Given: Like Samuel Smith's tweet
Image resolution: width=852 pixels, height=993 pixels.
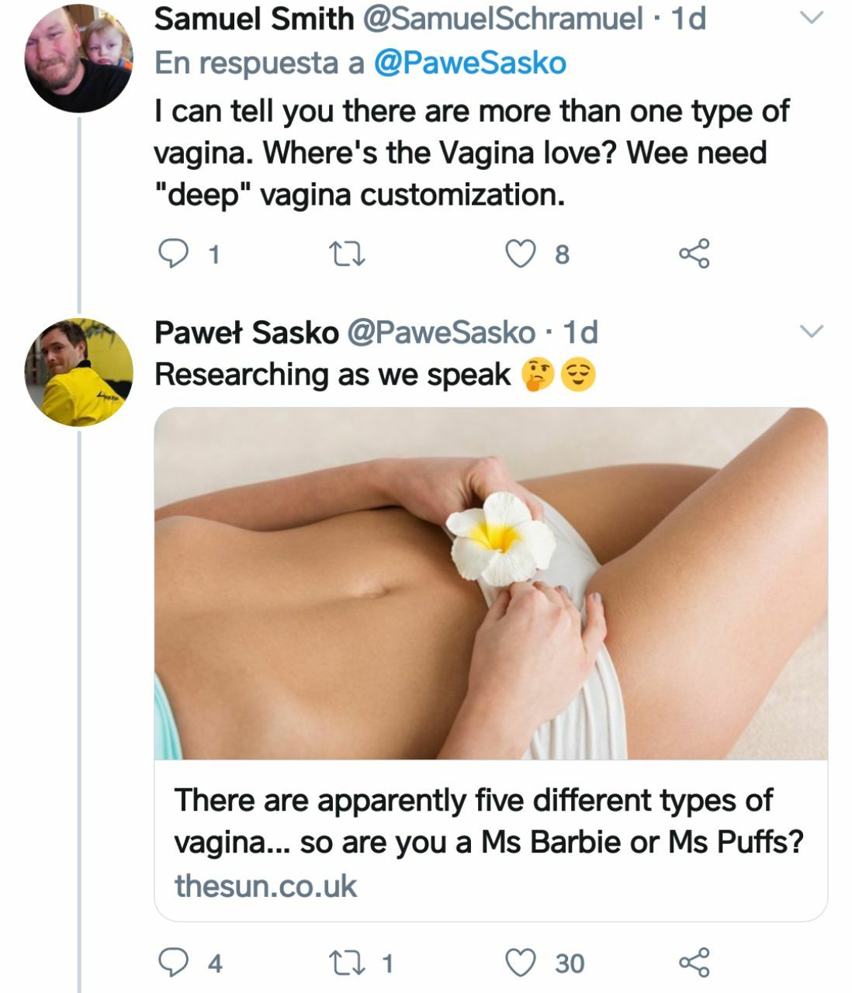Looking at the screenshot, I should point(521,254).
